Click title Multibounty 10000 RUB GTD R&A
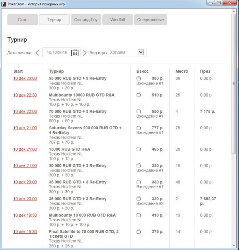The image size is (239, 250). point(82,95)
